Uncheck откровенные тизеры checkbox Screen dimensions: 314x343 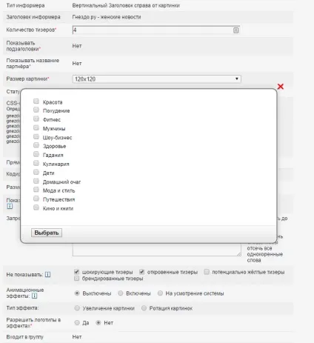(x=141, y=272)
